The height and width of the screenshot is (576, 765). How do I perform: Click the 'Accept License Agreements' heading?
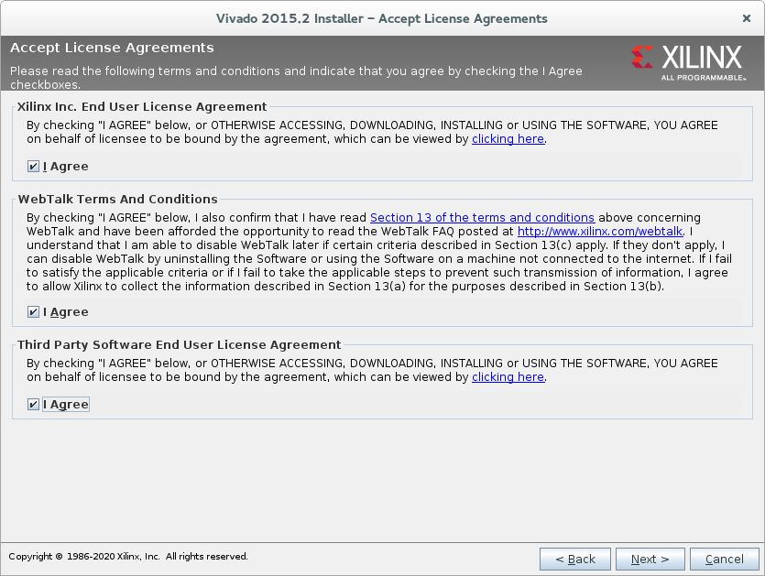point(112,48)
